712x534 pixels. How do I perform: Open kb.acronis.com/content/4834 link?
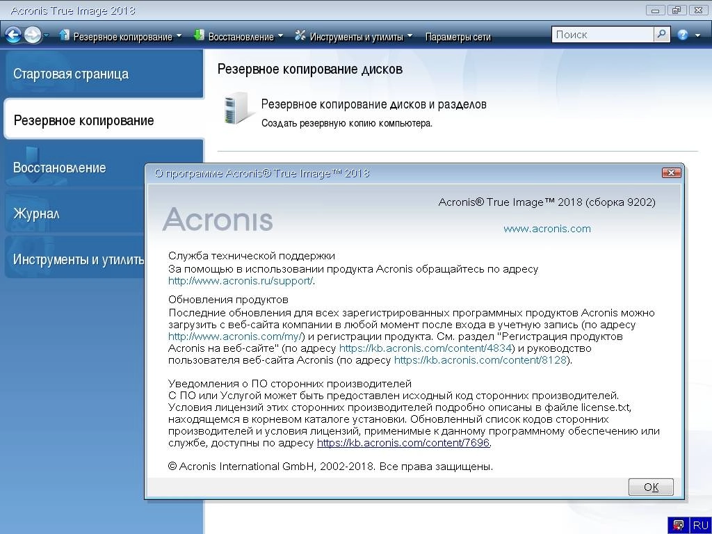(x=426, y=349)
